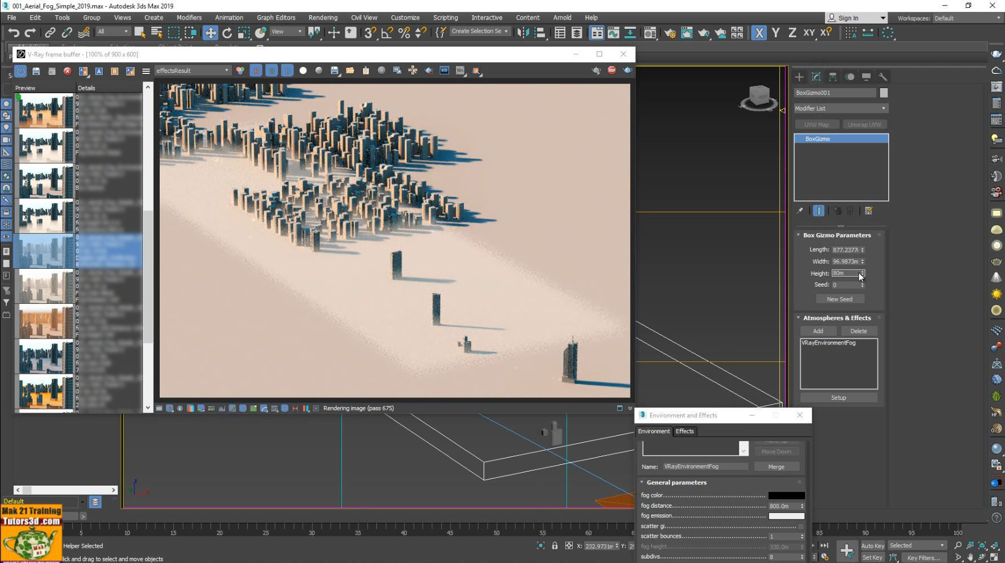This screenshot has height=563, width=1005.
Task: Stop rendering in V-Ray frame buffer
Action: point(612,71)
